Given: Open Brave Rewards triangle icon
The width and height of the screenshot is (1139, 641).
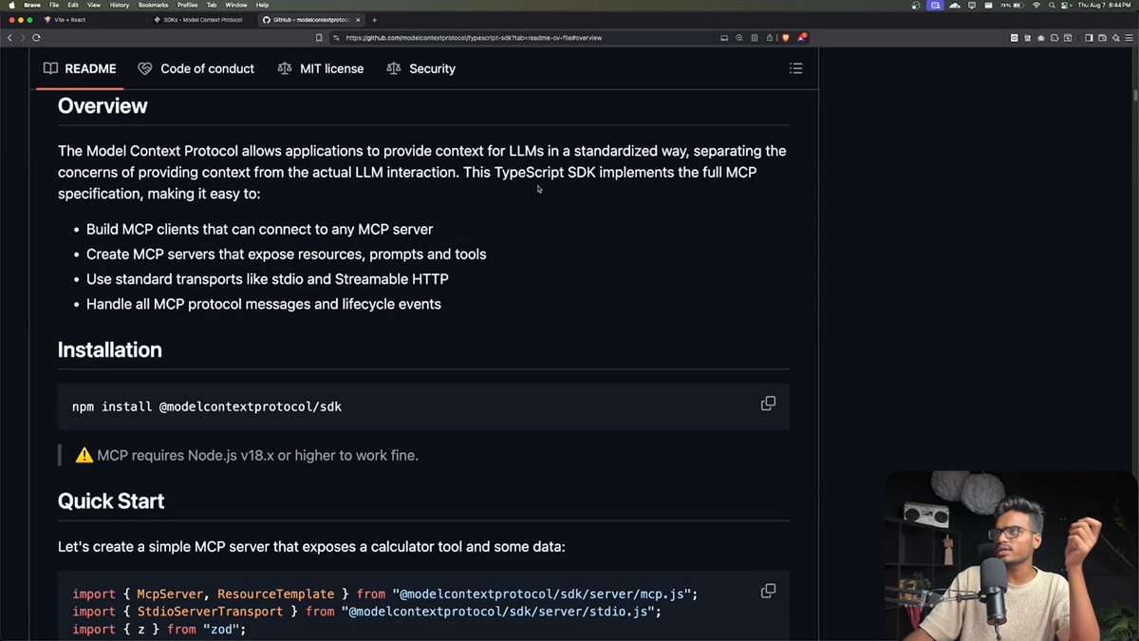Looking at the screenshot, I should click(801, 38).
